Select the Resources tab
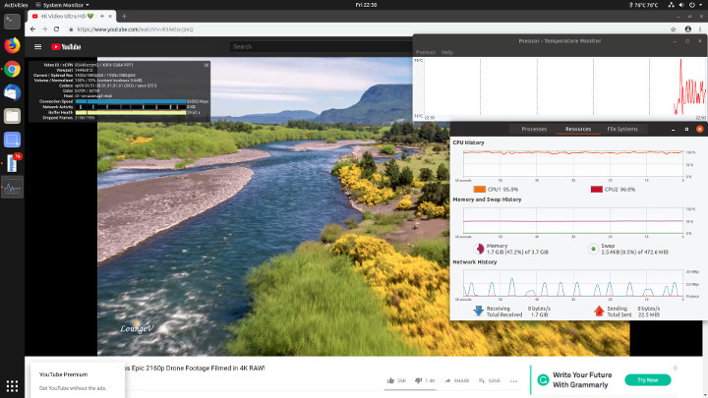The width and height of the screenshot is (708, 398). (x=578, y=129)
